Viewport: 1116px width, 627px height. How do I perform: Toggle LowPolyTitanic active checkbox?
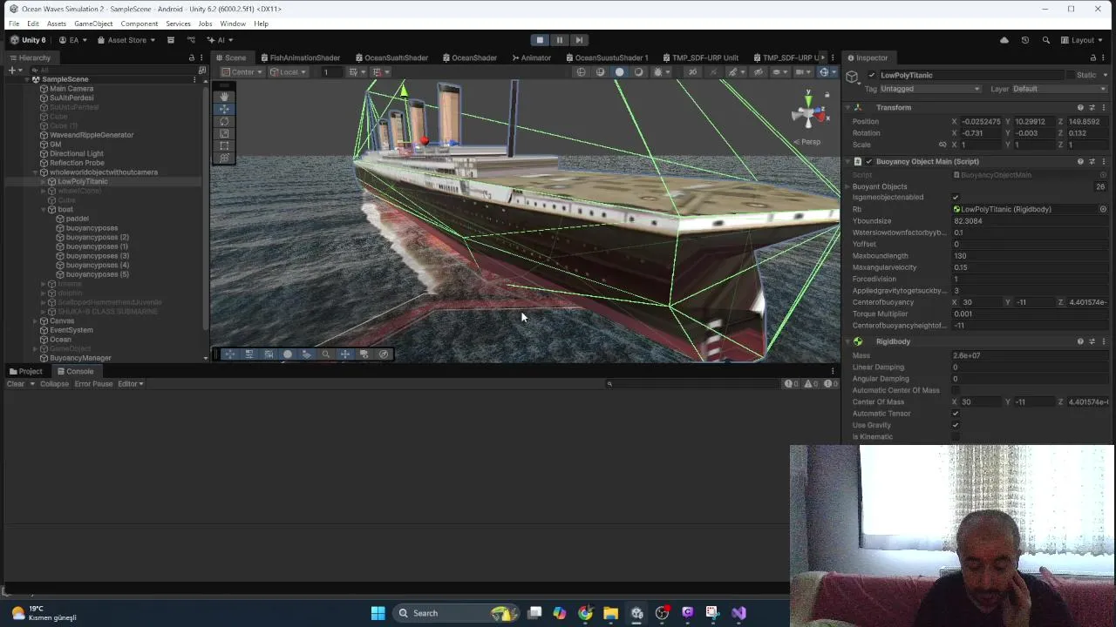[x=872, y=75]
